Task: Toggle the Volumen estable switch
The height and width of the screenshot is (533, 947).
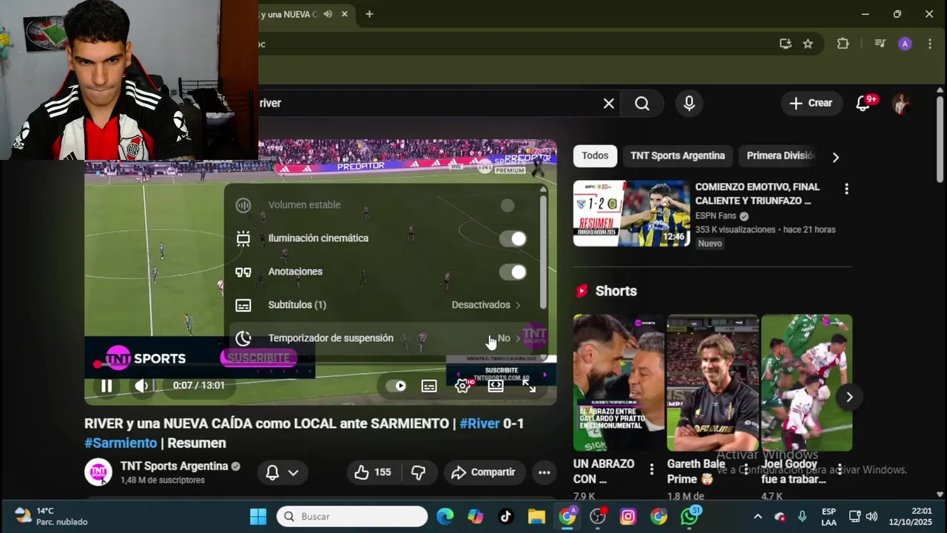Action: point(507,205)
